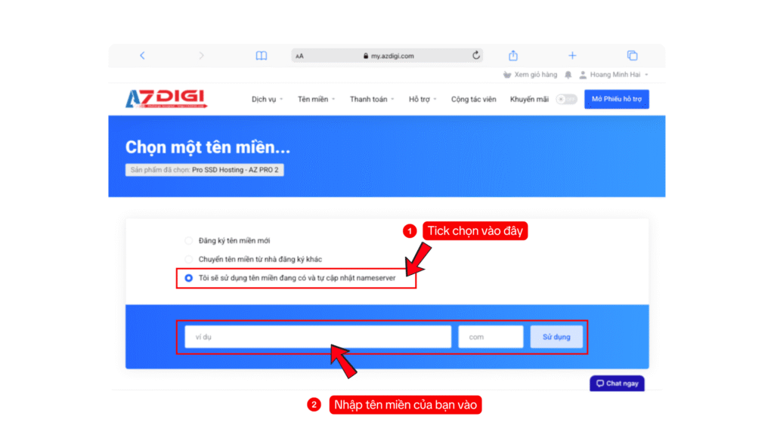Tap the AA reader text-size control
774x435 pixels.
(x=299, y=56)
